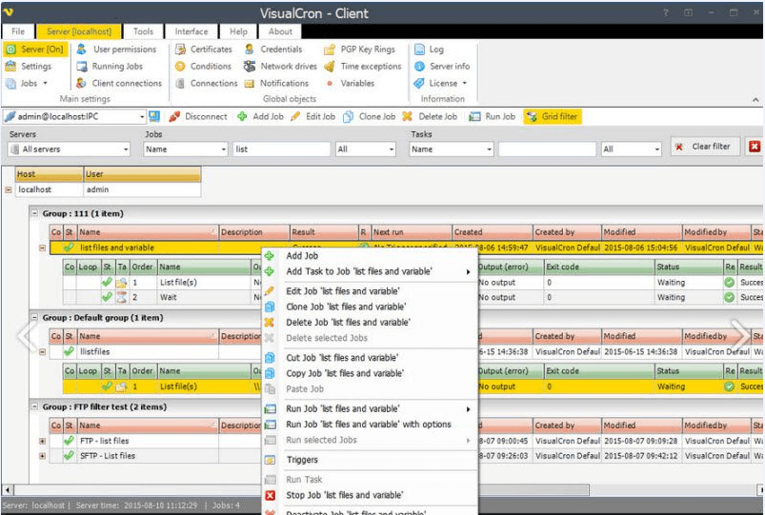Choose Copy Job 'list files and variable'

click(370, 373)
